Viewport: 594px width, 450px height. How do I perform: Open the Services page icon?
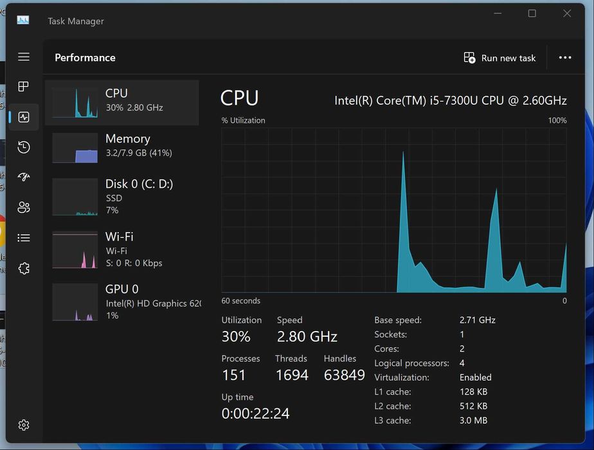[x=24, y=268]
